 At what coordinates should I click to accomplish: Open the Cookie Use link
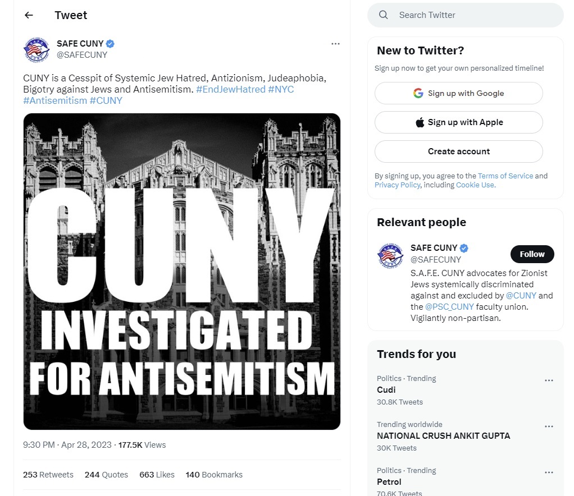475,185
